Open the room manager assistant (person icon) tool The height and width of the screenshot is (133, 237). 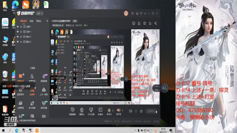[x=32, y=78]
